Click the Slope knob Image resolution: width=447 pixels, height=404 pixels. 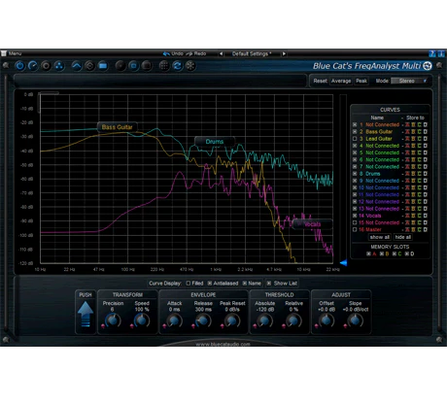355,320
